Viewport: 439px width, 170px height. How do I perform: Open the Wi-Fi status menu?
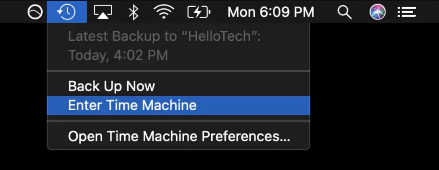coord(163,12)
